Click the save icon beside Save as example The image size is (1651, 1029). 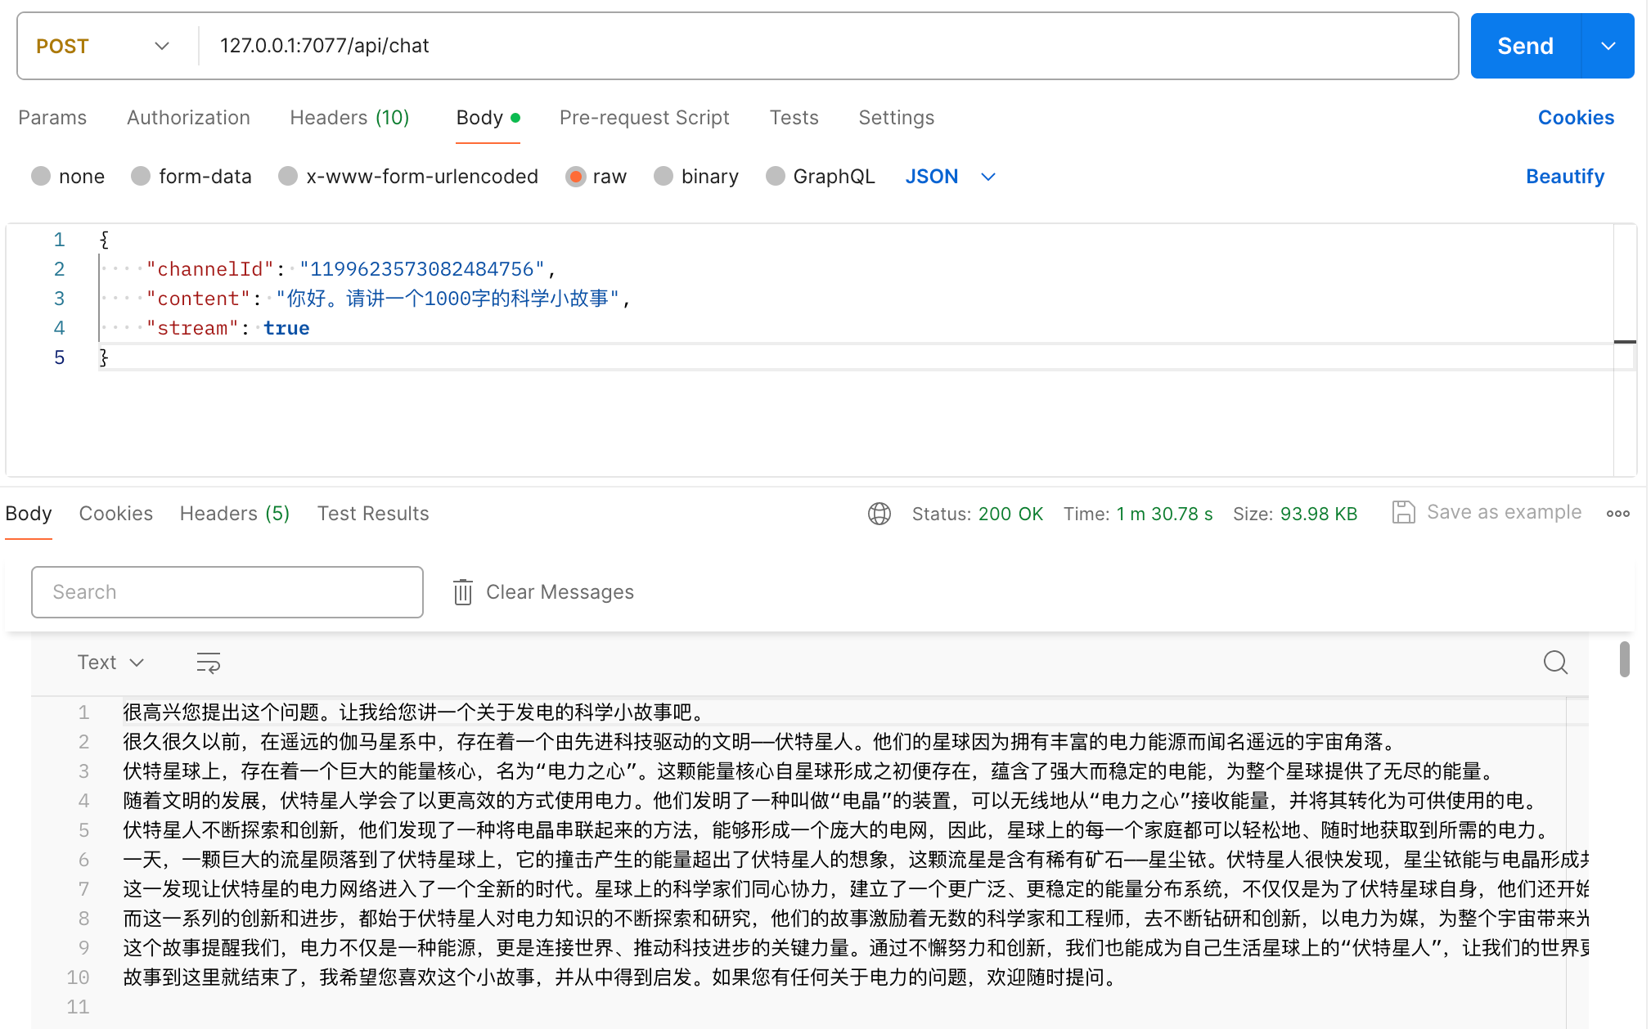pos(1403,513)
